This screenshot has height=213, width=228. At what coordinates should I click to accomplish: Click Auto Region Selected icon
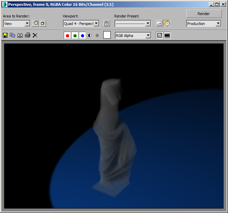43,23
